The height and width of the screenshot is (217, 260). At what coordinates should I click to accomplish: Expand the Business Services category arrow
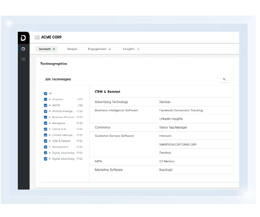[x=50, y=117]
